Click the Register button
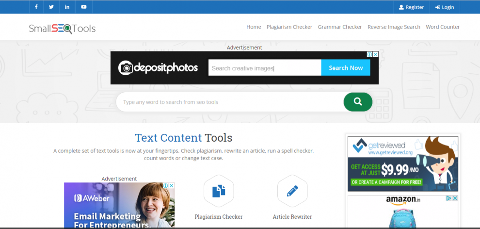The width and height of the screenshot is (480, 229). pyautogui.click(x=411, y=7)
